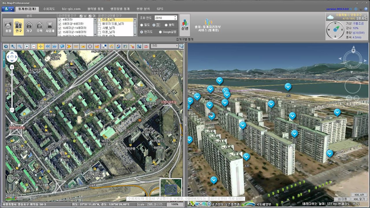This screenshot has height=208, width=370.
Task: Click the orange arrow select tool
Action: point(69,46)
